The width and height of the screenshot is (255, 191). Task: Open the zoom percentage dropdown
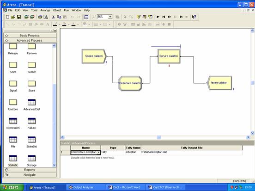coord(110,17)
